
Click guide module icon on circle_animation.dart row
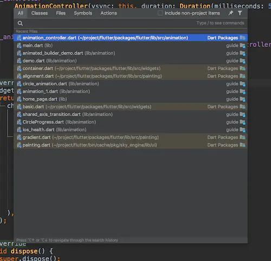pyautogui.click(x=242, y=84)
